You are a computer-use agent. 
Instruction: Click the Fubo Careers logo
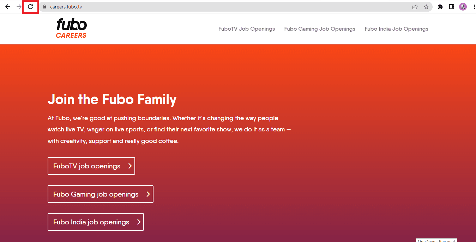coord(71,28)
